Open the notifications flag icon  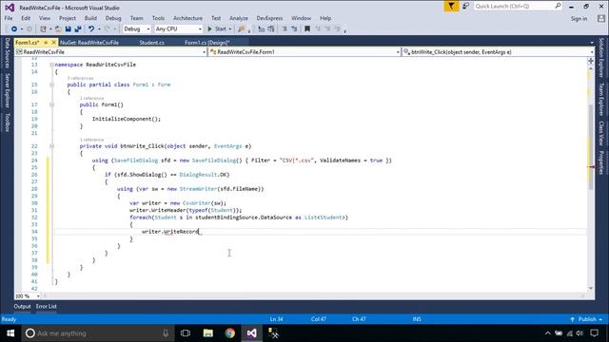451,7
